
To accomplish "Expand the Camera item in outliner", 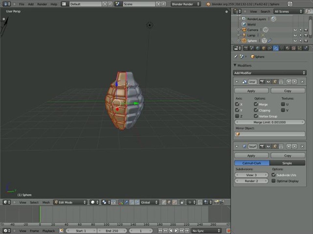I will click(x=239, y=30).
